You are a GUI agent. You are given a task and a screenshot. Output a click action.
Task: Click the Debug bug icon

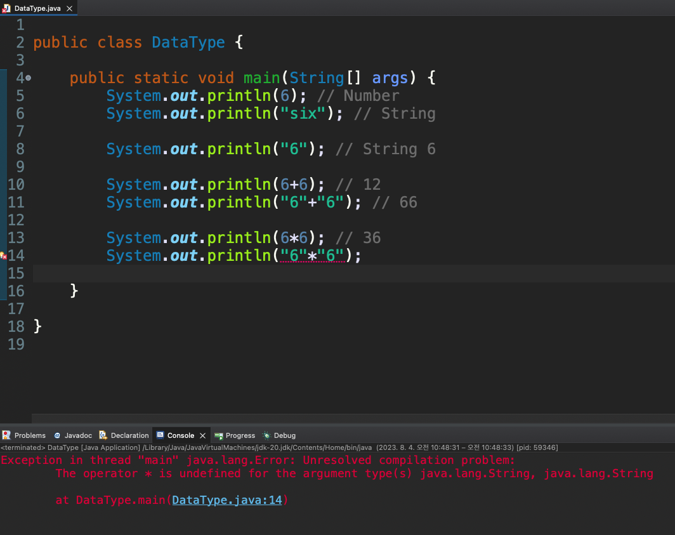pos(266,435)
